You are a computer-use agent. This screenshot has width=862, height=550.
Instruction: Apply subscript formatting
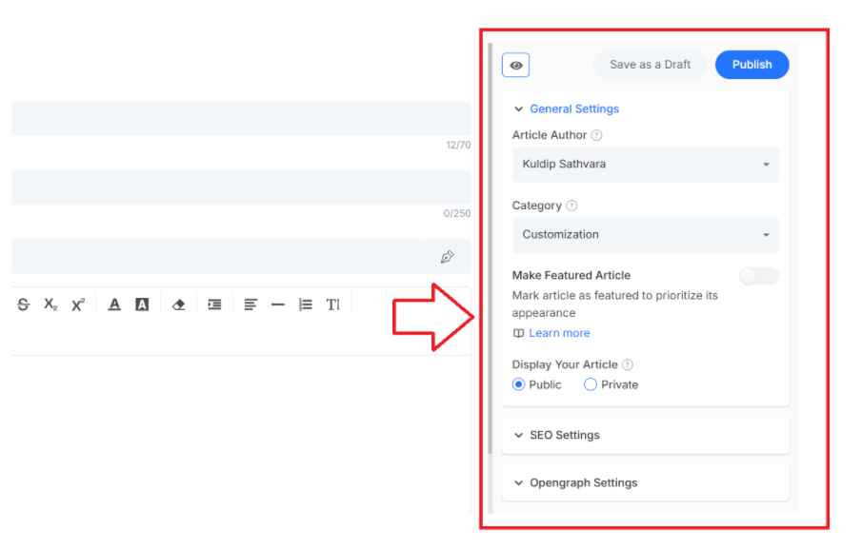tap(50, 304)
